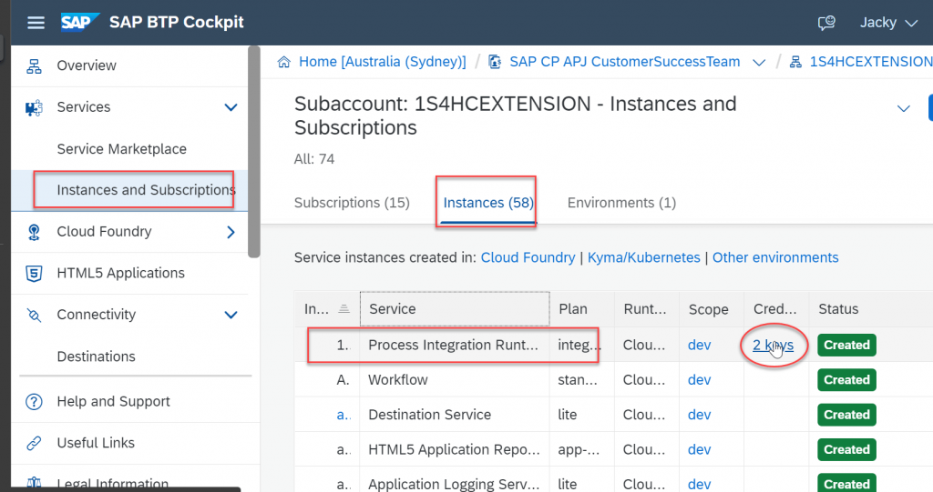Click the Cloud Foundry sidebar icon
Image resolution: width=933 pixels, height=492 pixels.
pyautogui.click(x=34, y=232)
